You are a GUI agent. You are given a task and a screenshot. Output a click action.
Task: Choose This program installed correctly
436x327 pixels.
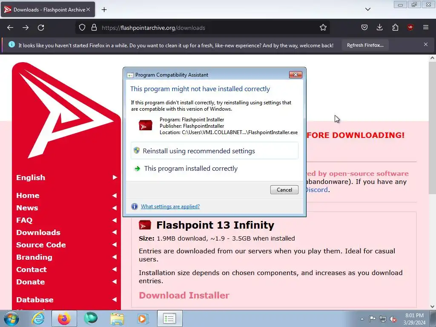[x=215, y=169]
